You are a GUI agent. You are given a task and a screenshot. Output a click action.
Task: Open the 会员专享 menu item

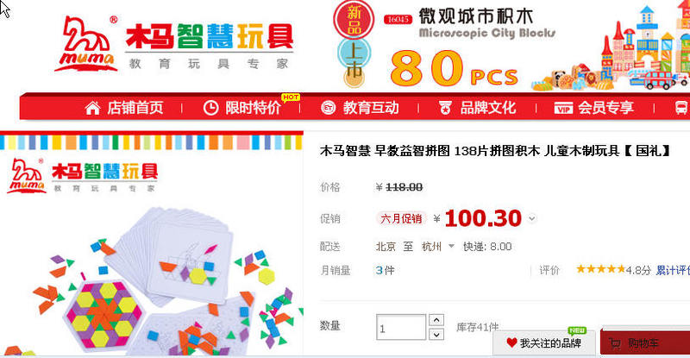pos(606,108)
